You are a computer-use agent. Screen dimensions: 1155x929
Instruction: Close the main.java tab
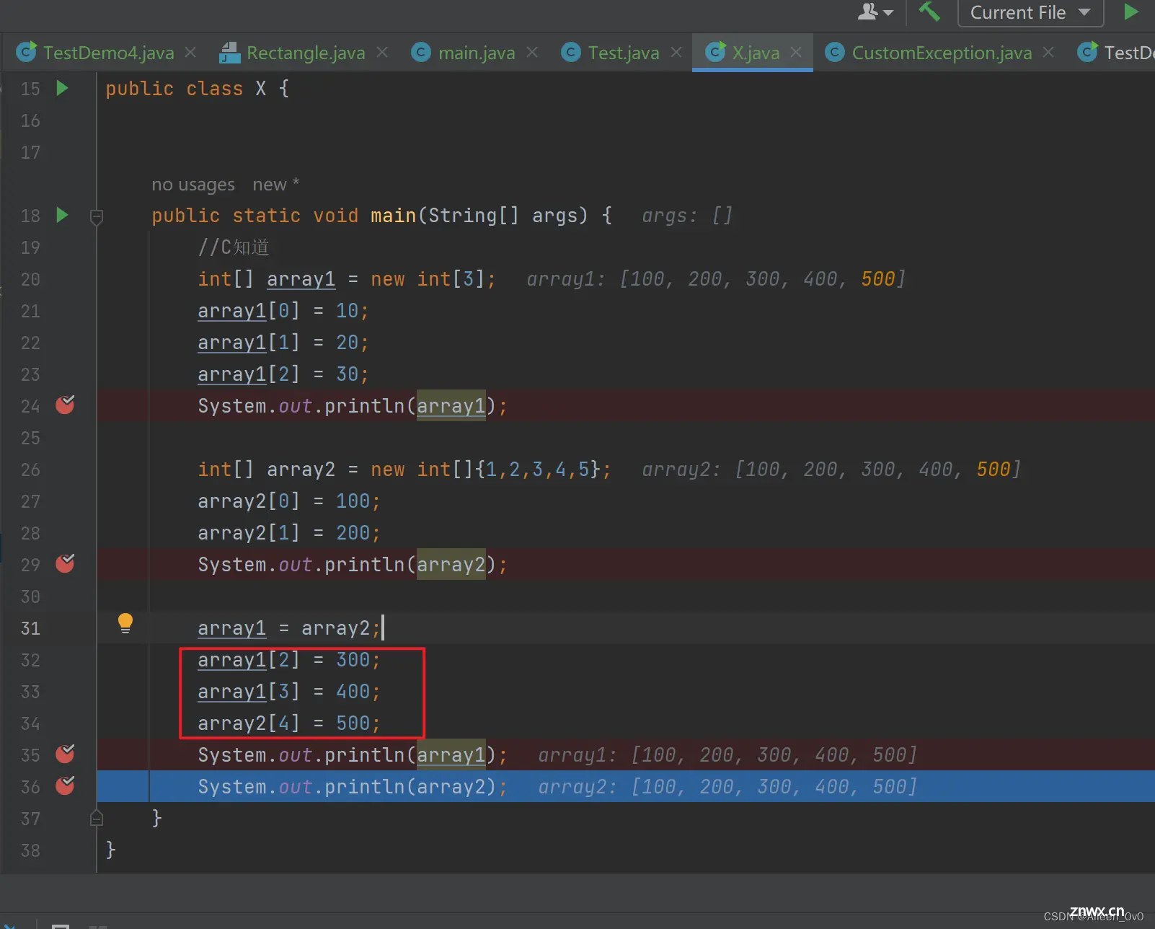pyautogui.click(x=532, y=53)
